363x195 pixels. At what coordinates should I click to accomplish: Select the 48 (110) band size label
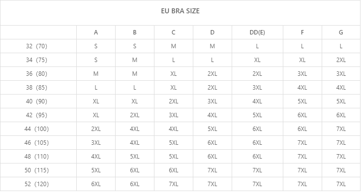point(36,157)
